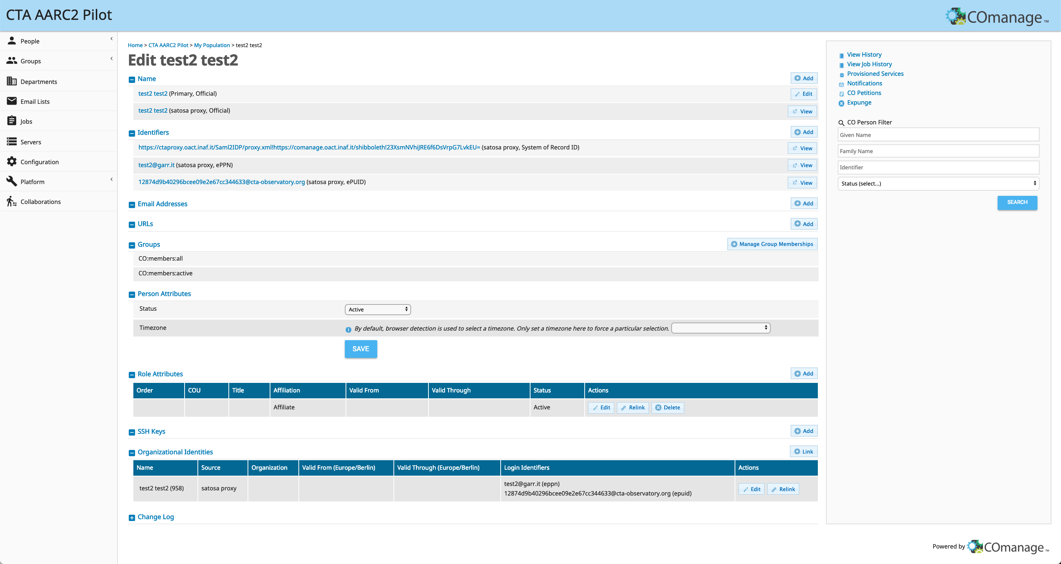1061x564 pixels.
Task: Click Add button for Email Addresses
Action: pyautogui.click(x=804, y=203)
